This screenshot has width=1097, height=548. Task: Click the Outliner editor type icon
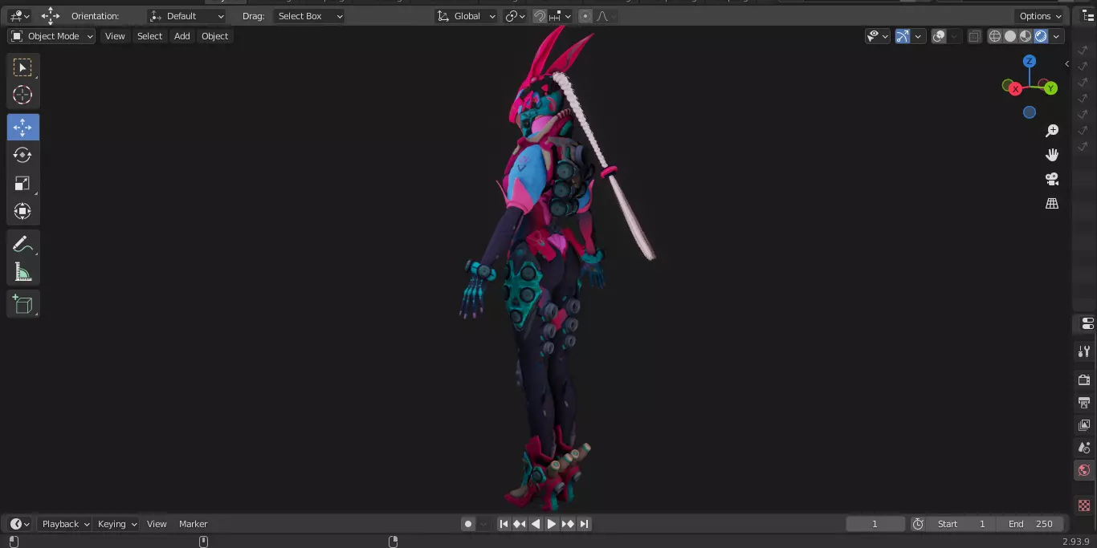point(1088,16)
